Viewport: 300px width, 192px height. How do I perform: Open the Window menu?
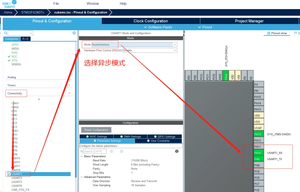pyautogui.click(x=93, y=3)
